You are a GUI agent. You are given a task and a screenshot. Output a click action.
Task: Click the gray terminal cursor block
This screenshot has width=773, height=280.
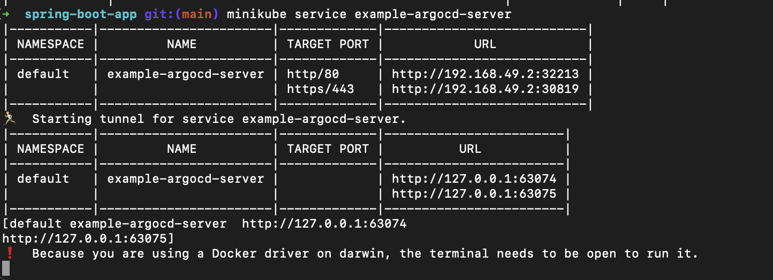pos(6,268)
